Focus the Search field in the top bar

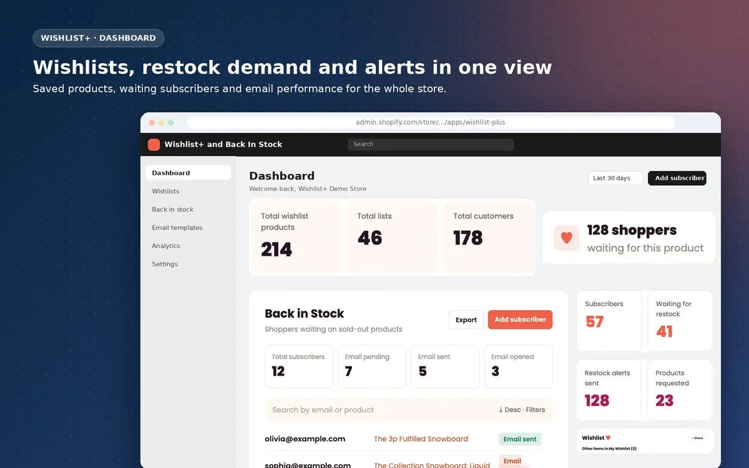click(x=431, y=144)
